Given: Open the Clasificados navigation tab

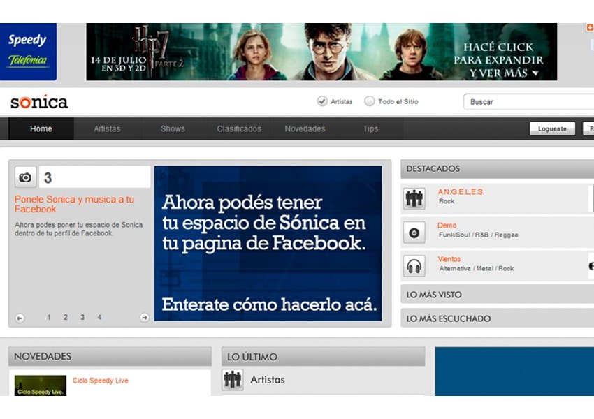Looking at the screenshot, I should click(239, 128).
